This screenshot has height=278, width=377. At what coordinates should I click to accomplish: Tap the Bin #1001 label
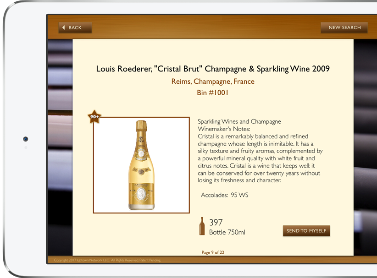coord(212,93)
